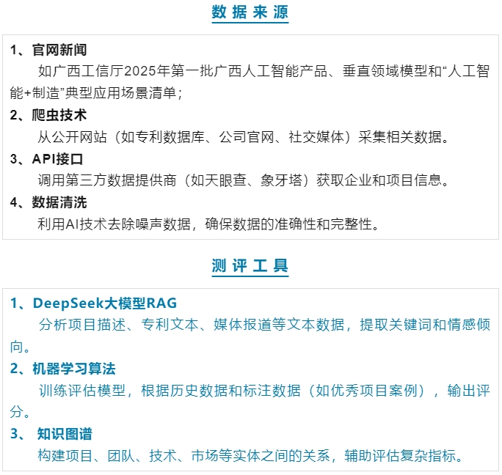Click the phrase 优秀项目案例 in parentheses
This screenshot has height=475, width=502.
pos(381,390)
